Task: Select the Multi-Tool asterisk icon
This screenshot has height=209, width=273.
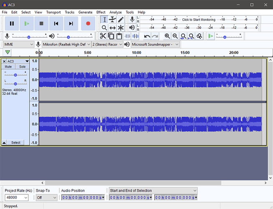Action: (121, 28)
